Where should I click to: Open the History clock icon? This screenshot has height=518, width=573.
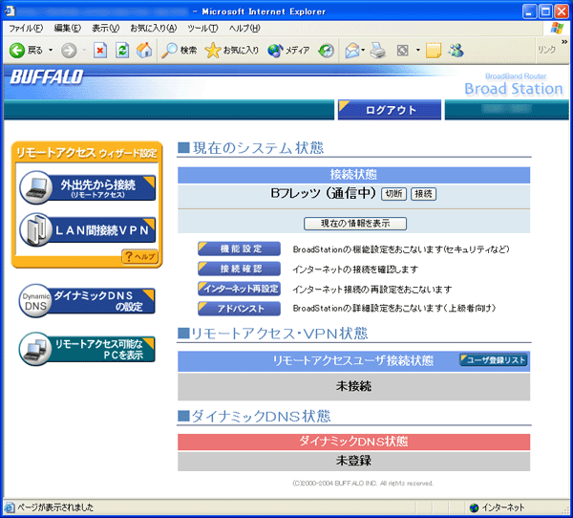(x=326, y=50)
